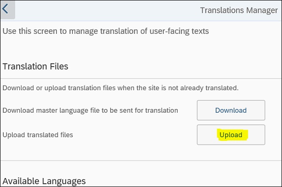
Task: Select the 'Upload translated files' label
Action: pyautogui.click(x=38, y=135)
